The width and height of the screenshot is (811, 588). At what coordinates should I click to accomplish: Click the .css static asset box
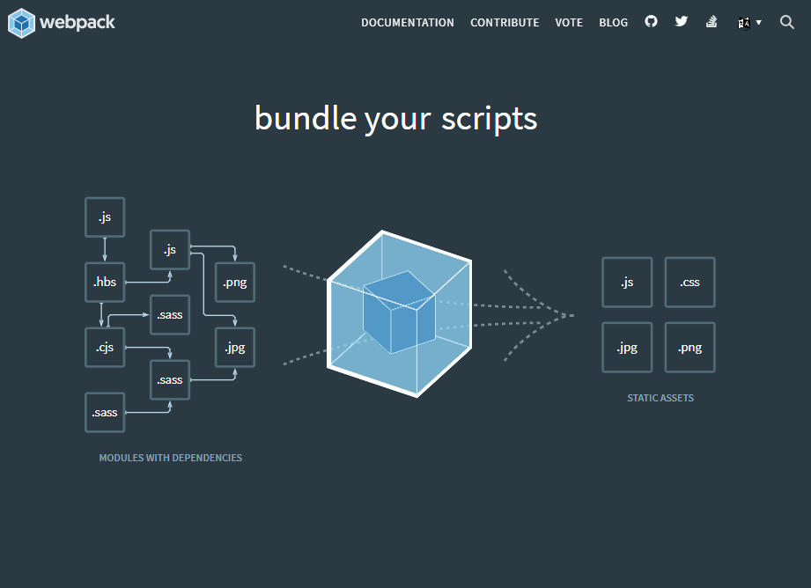pos(689,282)
